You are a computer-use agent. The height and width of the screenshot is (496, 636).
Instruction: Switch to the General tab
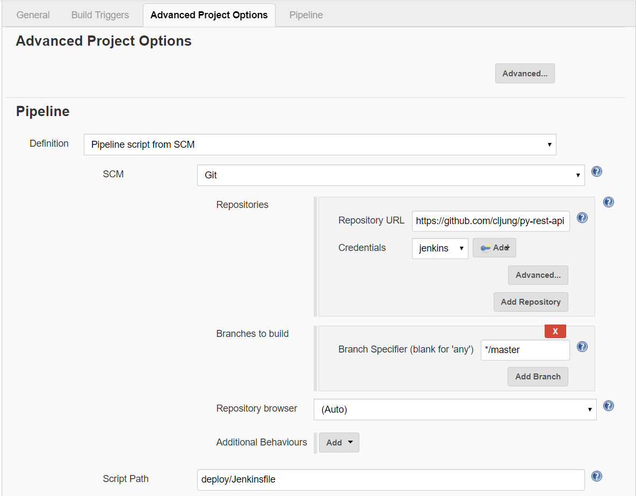[33, 15]
